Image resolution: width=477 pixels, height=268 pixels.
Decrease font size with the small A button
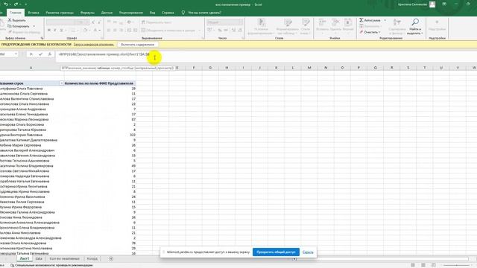coord(99,22)
